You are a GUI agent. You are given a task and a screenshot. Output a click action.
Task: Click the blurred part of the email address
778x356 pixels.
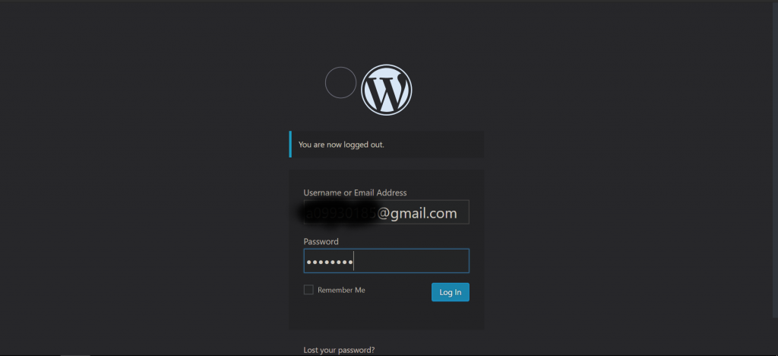coord(339,213)
